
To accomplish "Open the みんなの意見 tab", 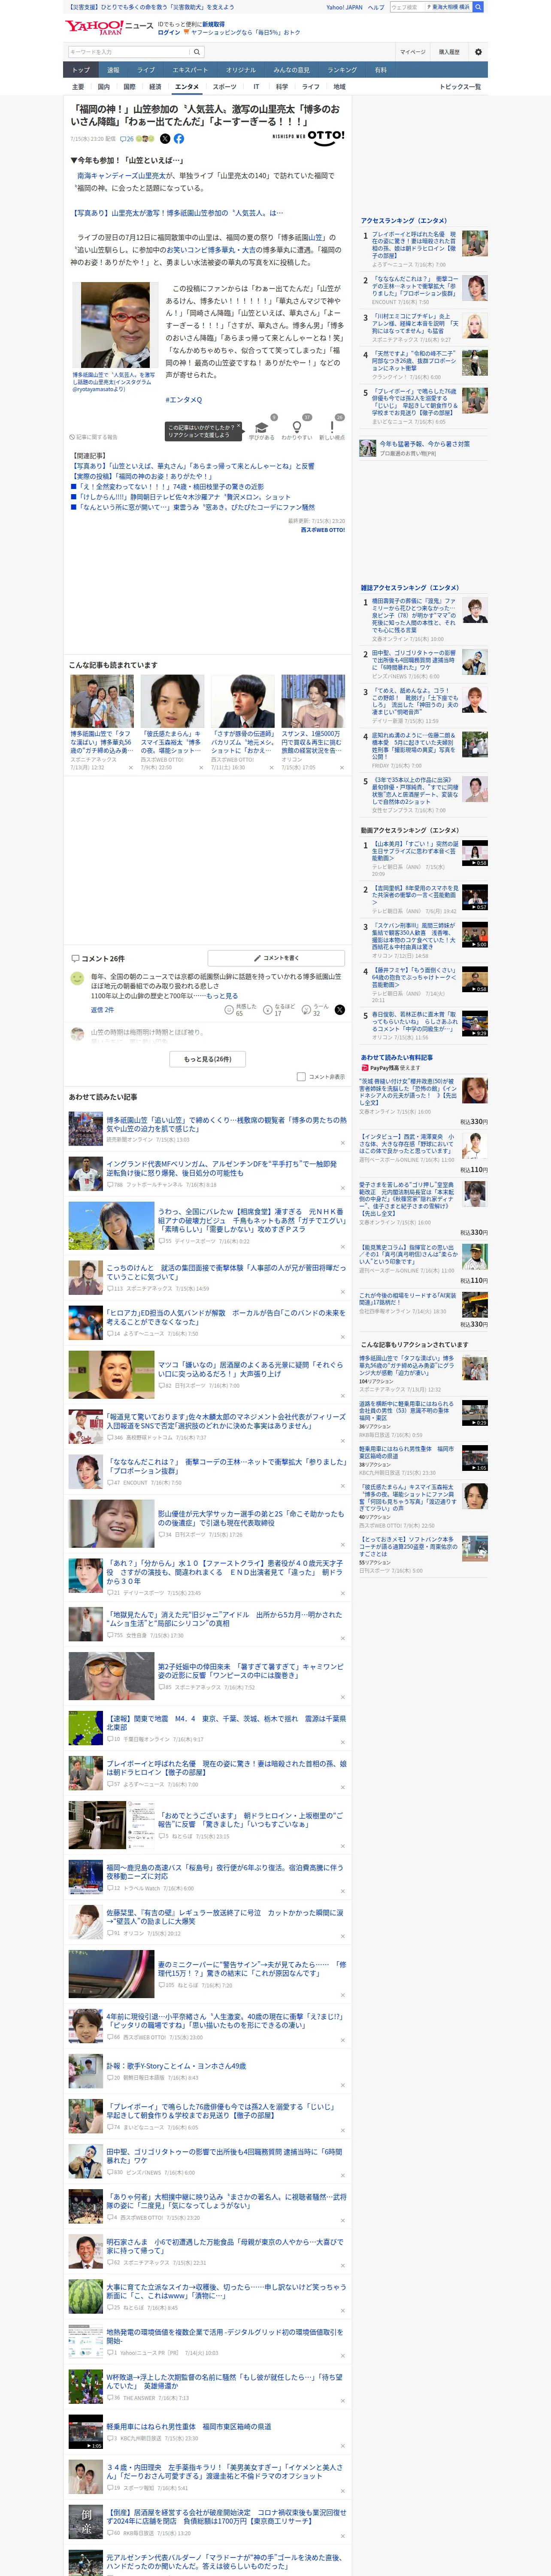I will coord(292,70).
